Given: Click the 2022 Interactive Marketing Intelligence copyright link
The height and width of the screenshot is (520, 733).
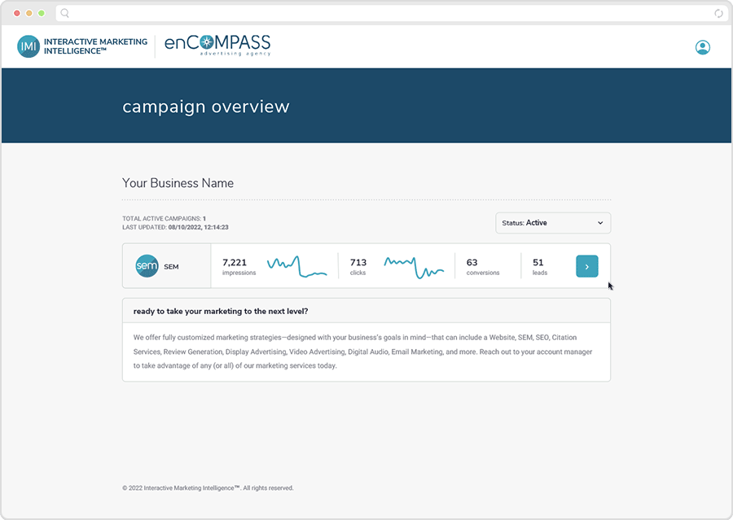Looking at the screenshot, I should 208,487.
